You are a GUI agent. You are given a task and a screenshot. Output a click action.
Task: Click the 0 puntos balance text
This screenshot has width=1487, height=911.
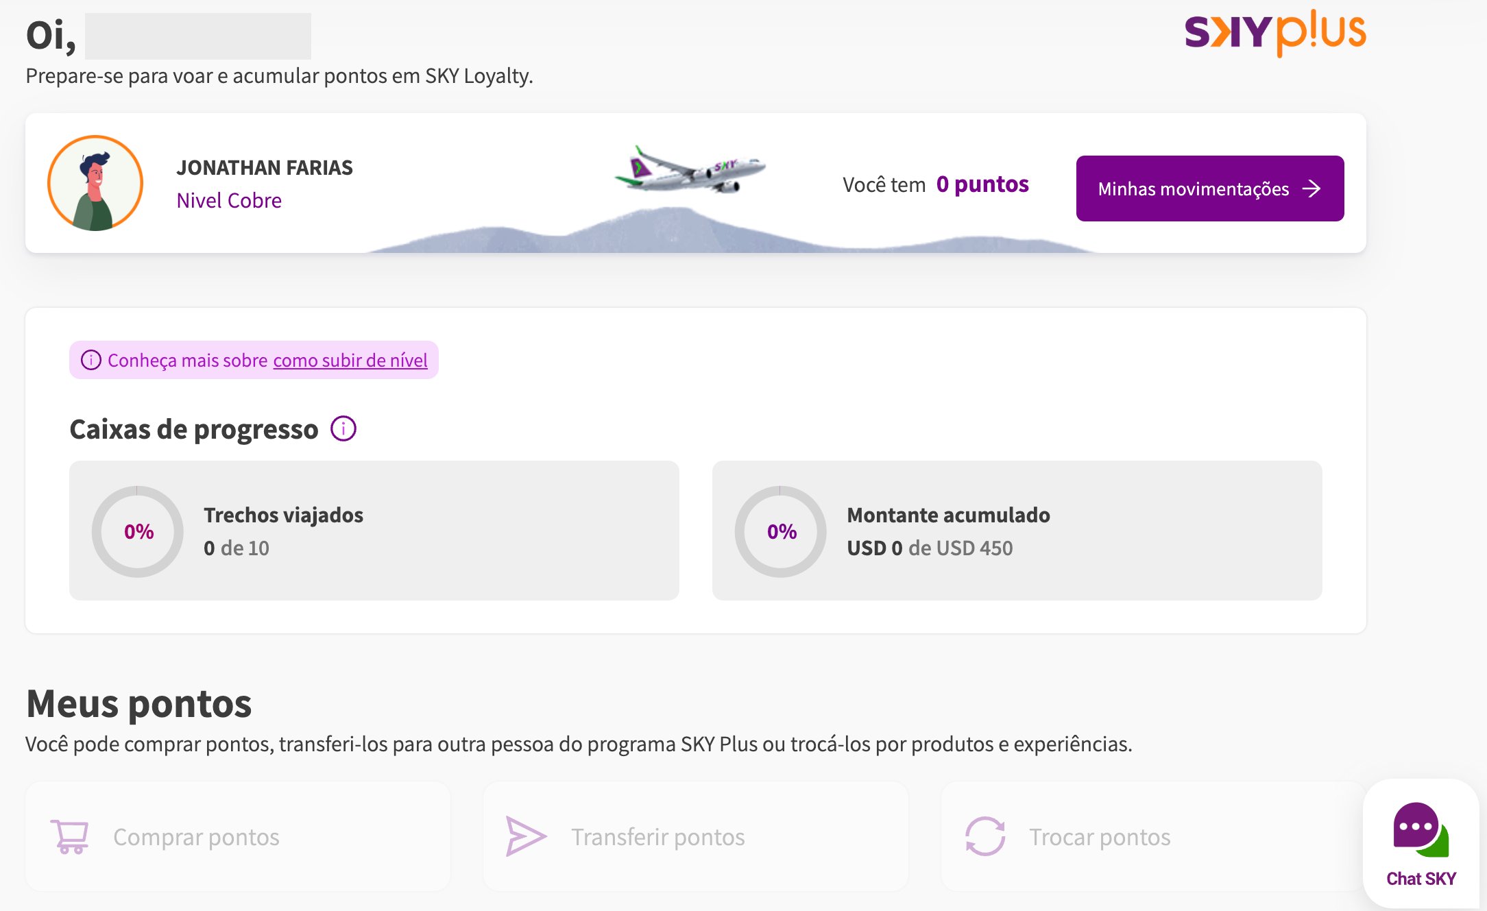coord(982,184)
